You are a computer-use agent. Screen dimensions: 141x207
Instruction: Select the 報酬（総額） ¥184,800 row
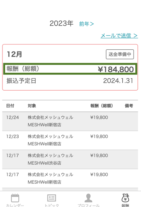[70, 69]
